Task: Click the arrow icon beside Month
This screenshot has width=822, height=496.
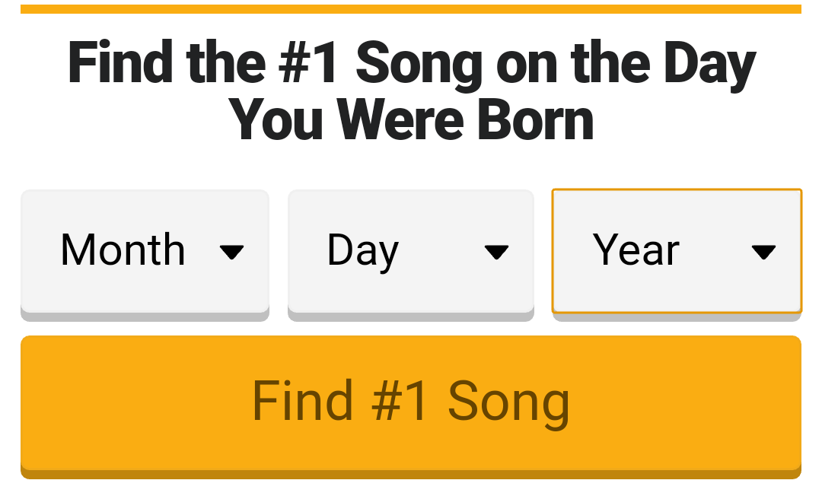Action: coord(231,252)
